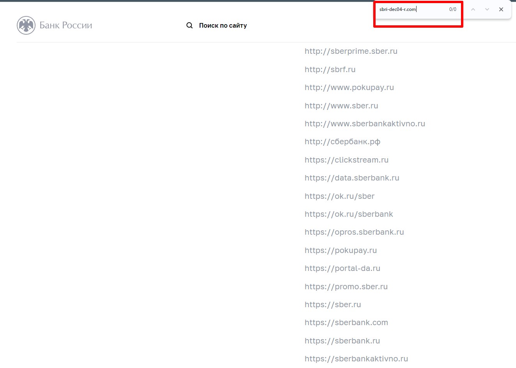Click the Банк России title text
Screen dimensions: 516x368
(x=66, y=25)
